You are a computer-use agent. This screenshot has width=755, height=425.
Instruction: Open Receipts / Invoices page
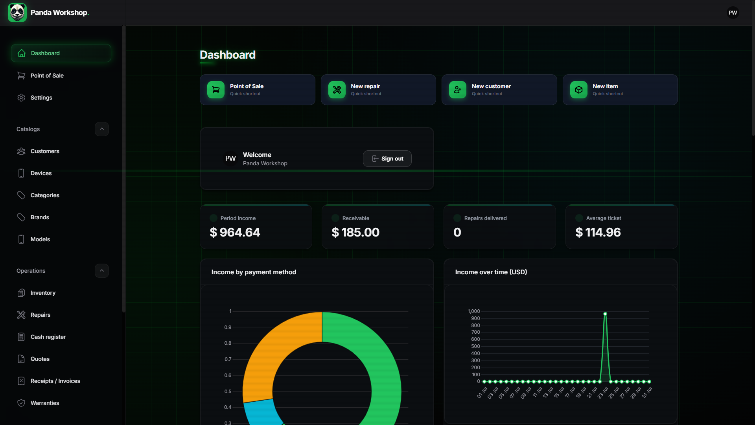61,381
